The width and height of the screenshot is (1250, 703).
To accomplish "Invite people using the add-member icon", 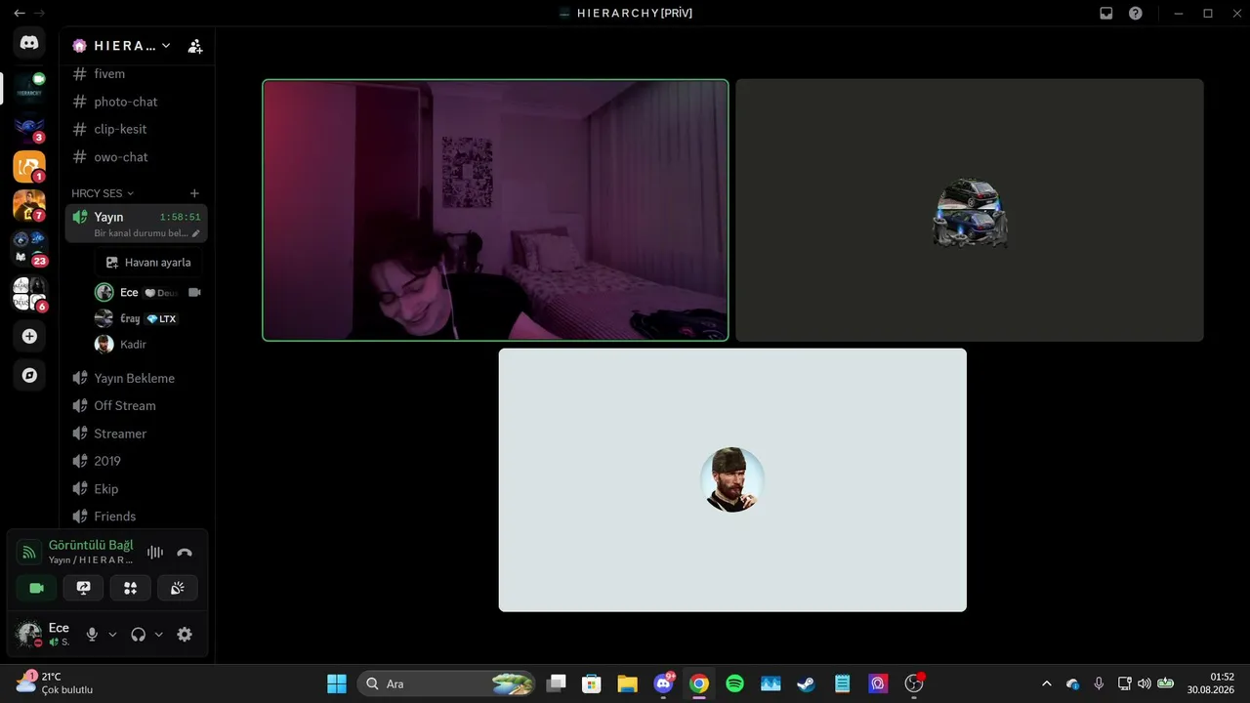I will coord(195,46).
